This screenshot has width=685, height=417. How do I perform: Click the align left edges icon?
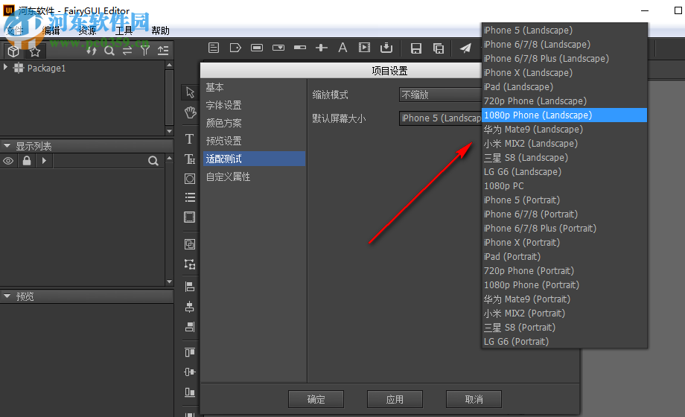pyautogui.click(x=190, y=287)
